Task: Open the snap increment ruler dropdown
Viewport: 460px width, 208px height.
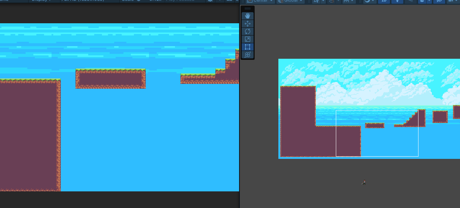Action: tap(349, 1)
